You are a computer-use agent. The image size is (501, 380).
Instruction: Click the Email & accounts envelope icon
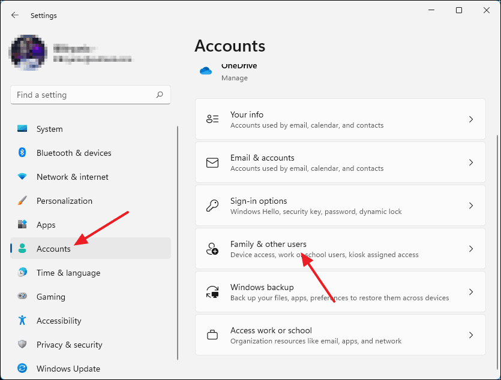point(212,162)
